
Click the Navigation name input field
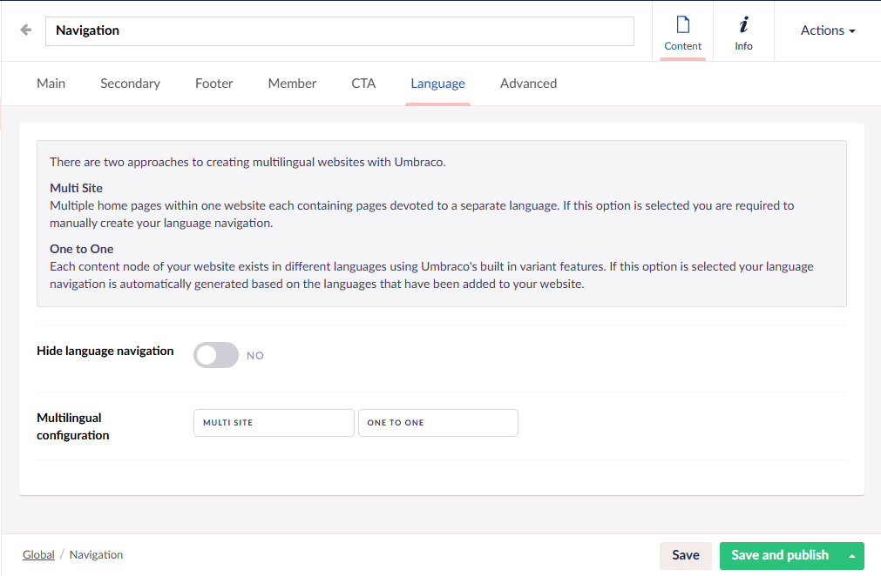pos(339,30)
